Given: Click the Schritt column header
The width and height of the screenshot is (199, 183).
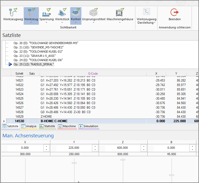Looking at the screenshot, I should tap(19, 74).
